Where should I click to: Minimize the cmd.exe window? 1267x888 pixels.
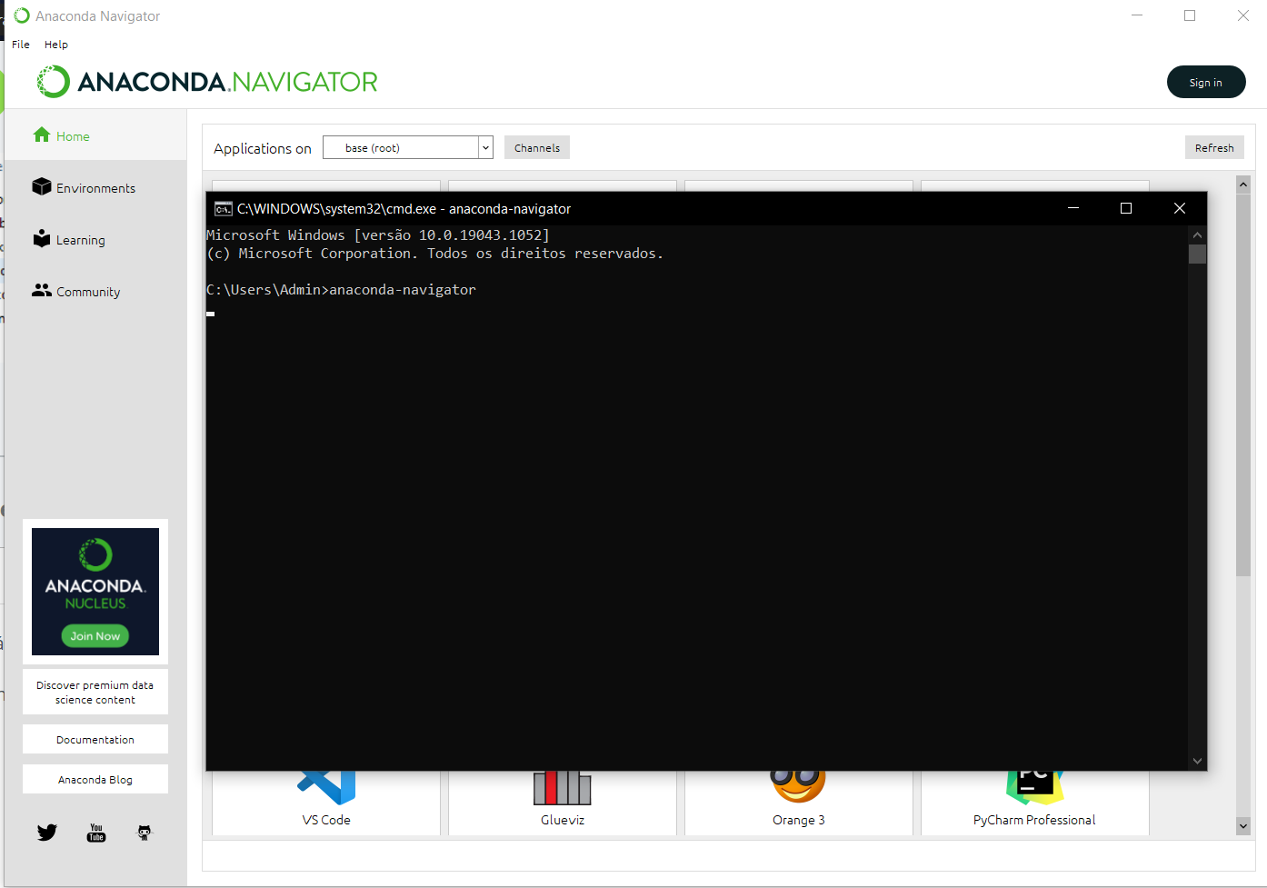[1073, 208]
